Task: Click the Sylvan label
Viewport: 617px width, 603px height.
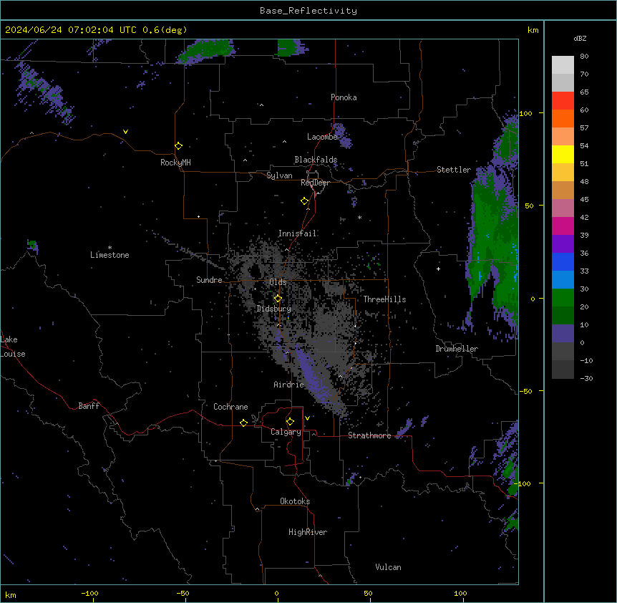Action: tap(279, 175)
